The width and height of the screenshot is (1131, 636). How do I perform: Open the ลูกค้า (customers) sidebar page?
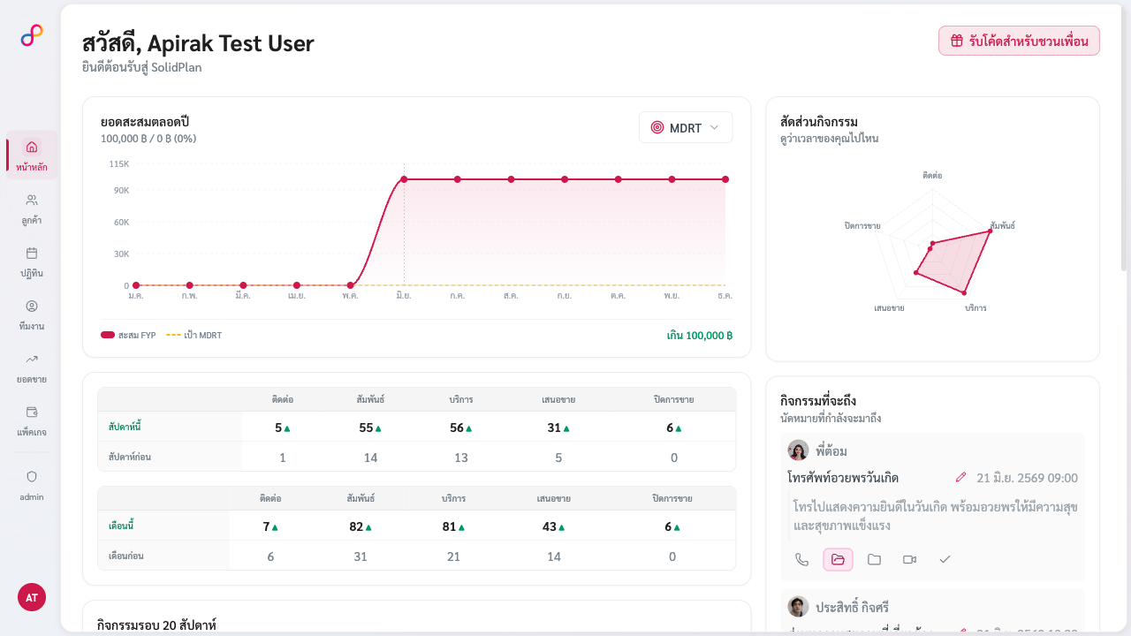click(x=32, y=208)
